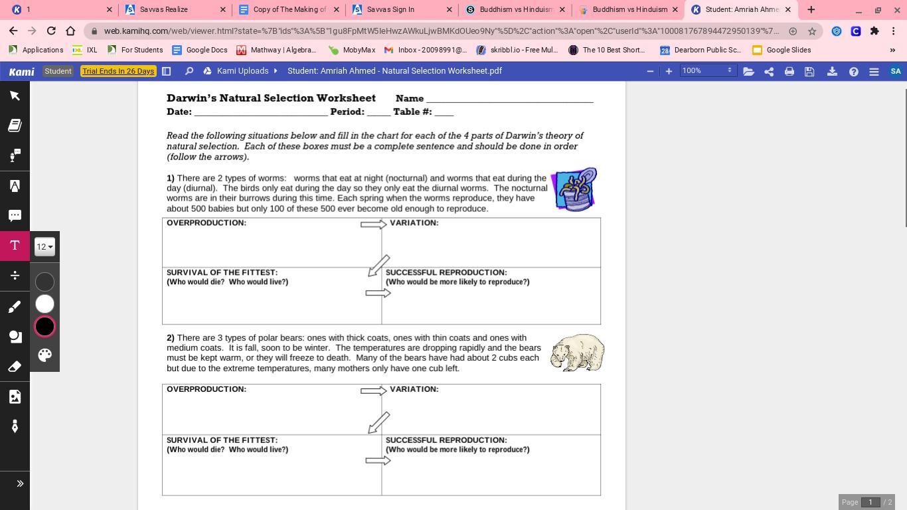This screenshot has height=510, width=907.
Task: Open the For Students bookmark
Action: pos(135,50)
